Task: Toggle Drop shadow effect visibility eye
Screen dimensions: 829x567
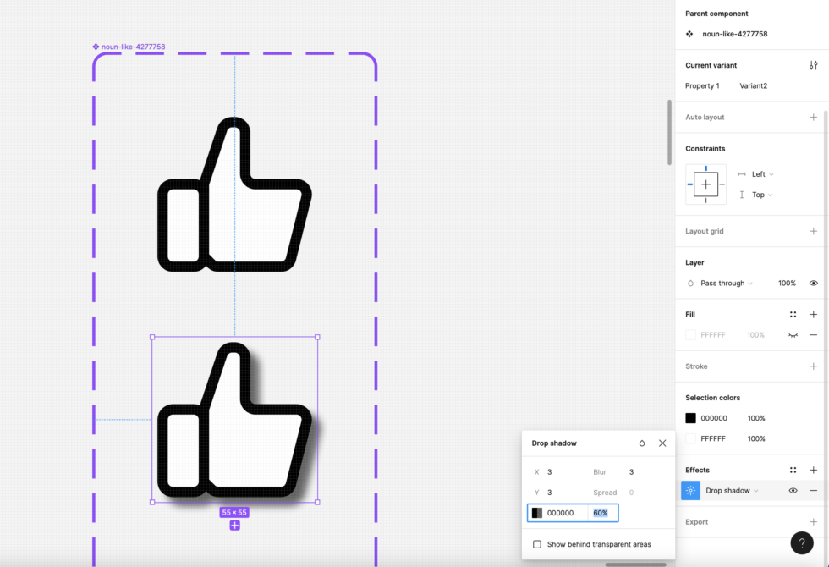Action: coord(793,490)
